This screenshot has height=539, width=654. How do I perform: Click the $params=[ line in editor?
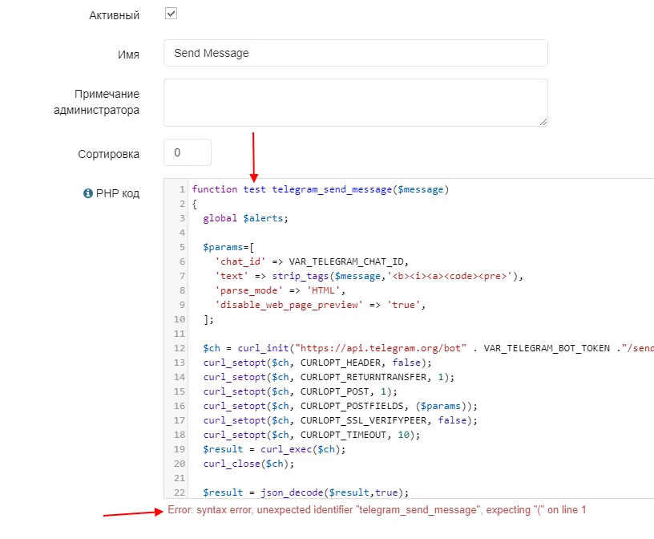click(x=228, y=247)
